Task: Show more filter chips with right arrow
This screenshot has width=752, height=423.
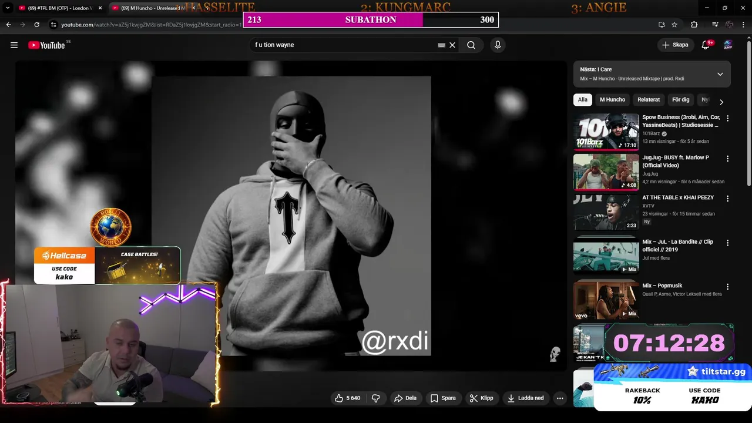Action: [x=721, y=102]
